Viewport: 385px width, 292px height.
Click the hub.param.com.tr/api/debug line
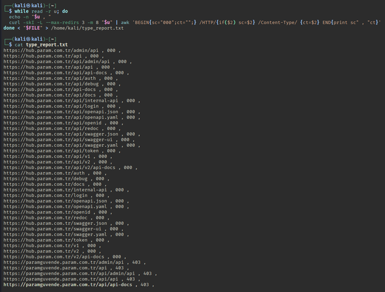point(62,84)
